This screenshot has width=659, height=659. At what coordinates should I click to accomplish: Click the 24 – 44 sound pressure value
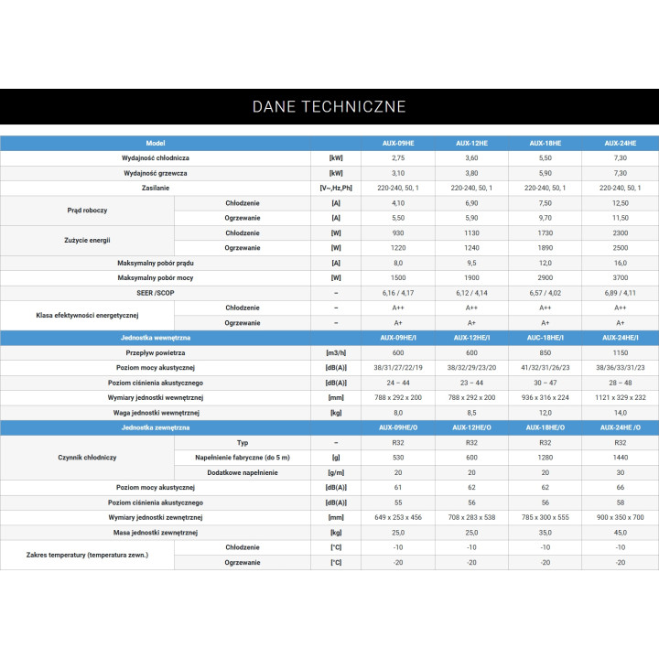pos(398,383)
